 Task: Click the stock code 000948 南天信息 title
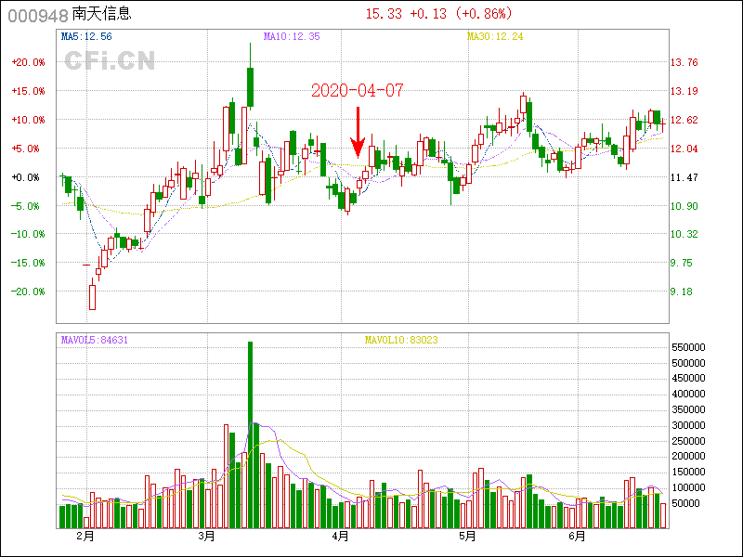pyautogui.click(x=71, y=14)
